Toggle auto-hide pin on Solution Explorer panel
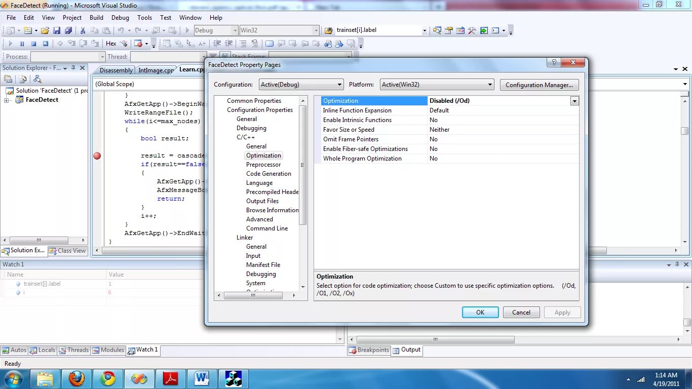This screenshot has width=692, height=389. coord(73,68)
